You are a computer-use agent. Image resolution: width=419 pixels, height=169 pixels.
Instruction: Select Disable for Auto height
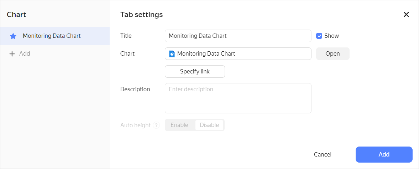[209, 125]
